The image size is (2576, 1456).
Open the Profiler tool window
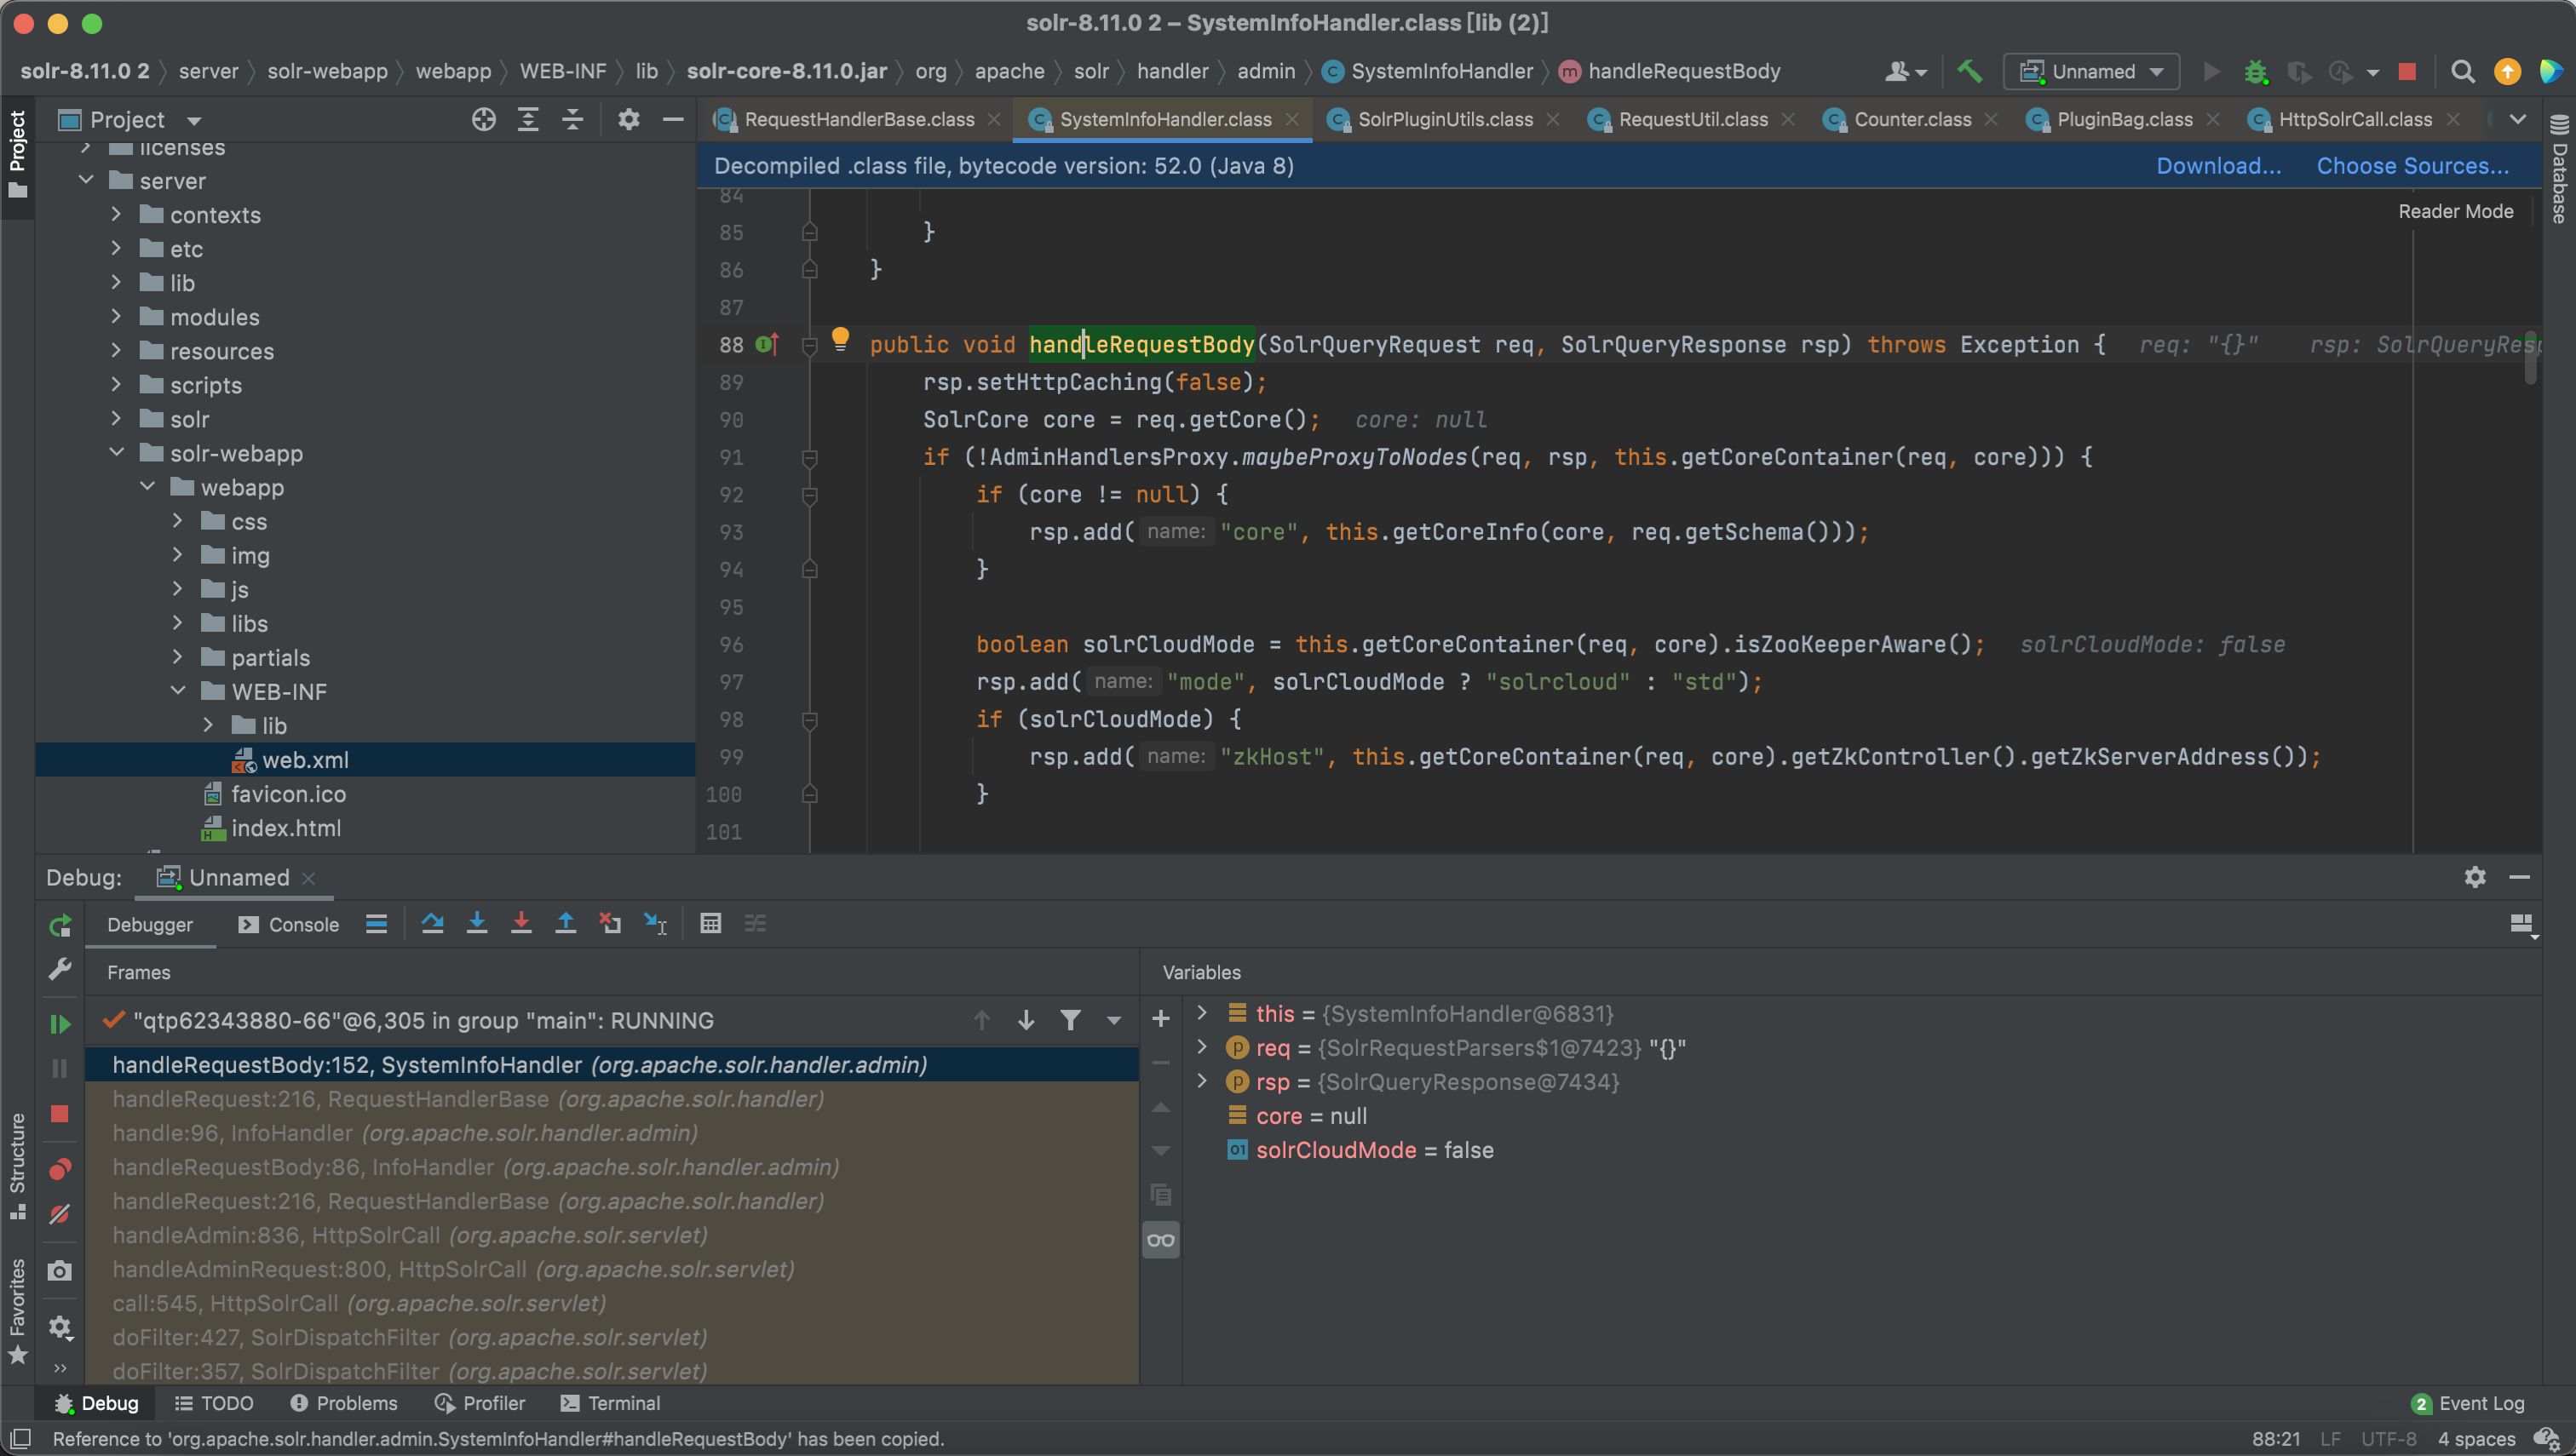point(480,1403)
